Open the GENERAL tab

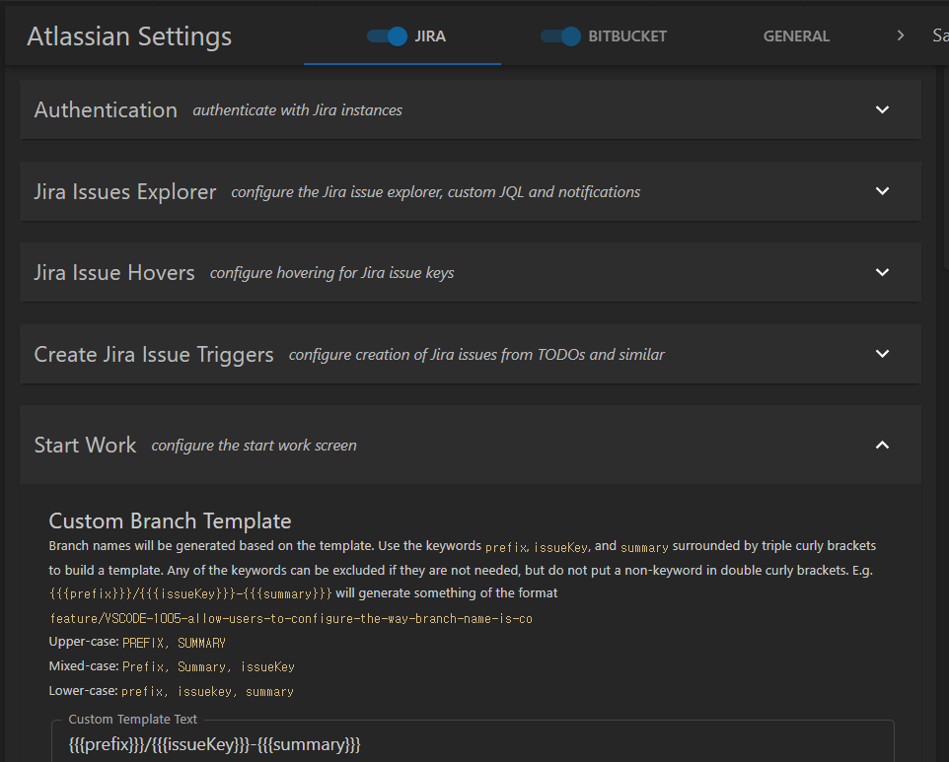796,36
